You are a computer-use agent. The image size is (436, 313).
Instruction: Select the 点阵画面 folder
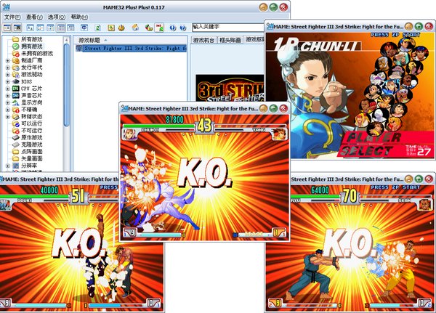tap(28, 152)
